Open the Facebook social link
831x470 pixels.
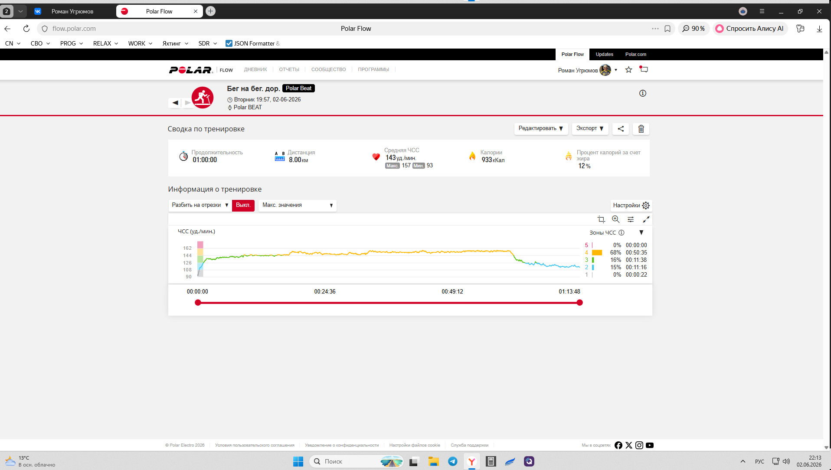pos(618,445)
